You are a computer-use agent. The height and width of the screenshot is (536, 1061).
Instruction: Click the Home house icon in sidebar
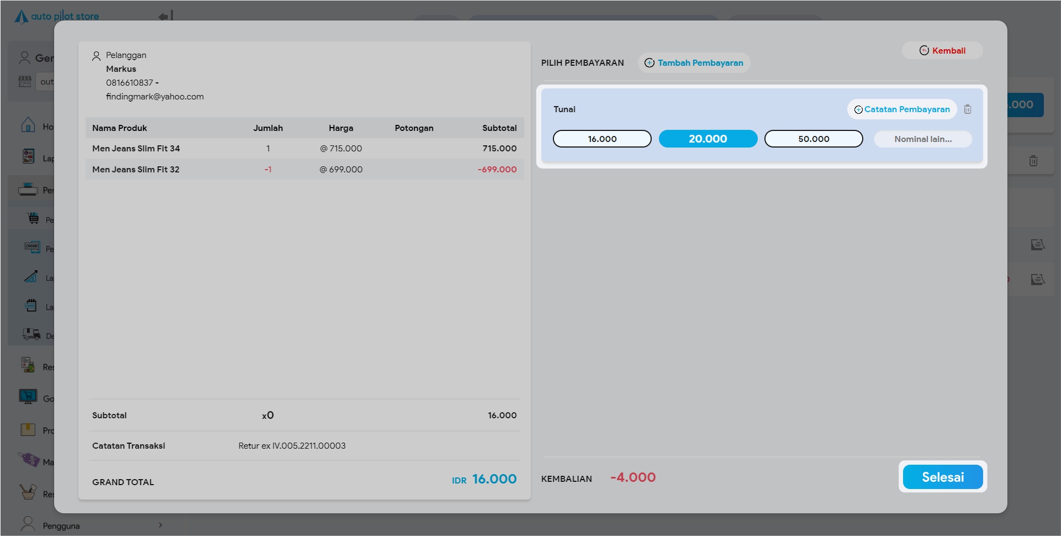click(x=28, y=125)
